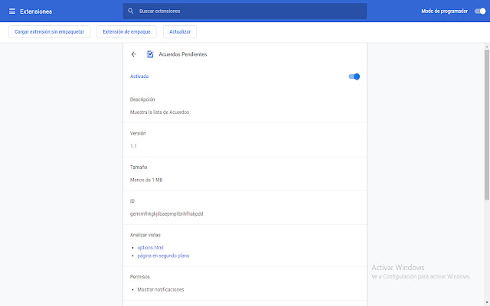Open página en segundo plano link
Image resolution: width=490 pixels, height=306 pixels.
pos(163,256)
